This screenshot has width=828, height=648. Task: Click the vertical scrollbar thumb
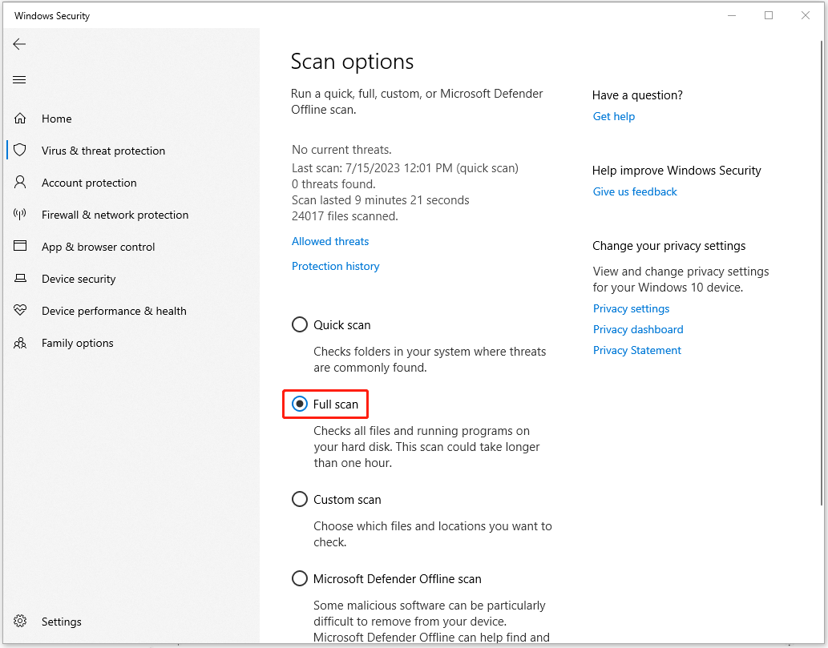pos(821,272)
